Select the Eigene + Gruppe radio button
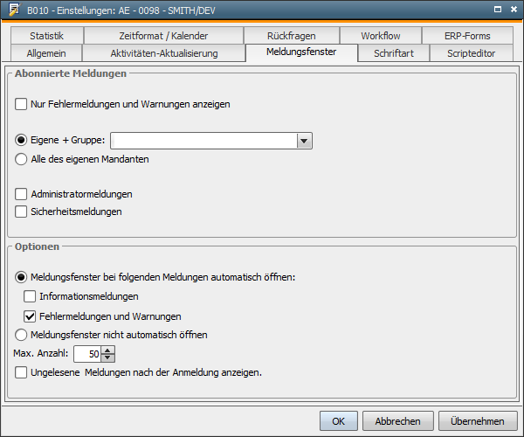This screenshot has height=437, width=524. (x=22, y=140)
